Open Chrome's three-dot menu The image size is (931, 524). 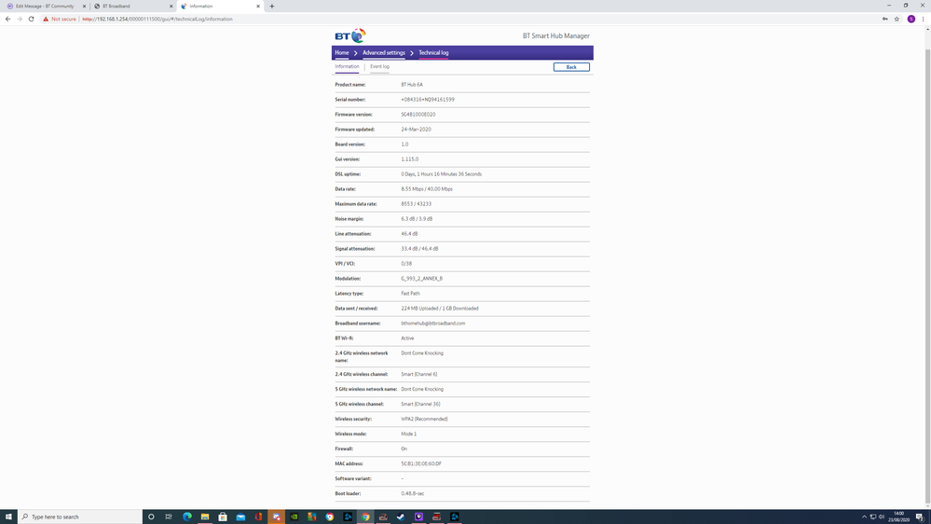[x=923, y=19]
